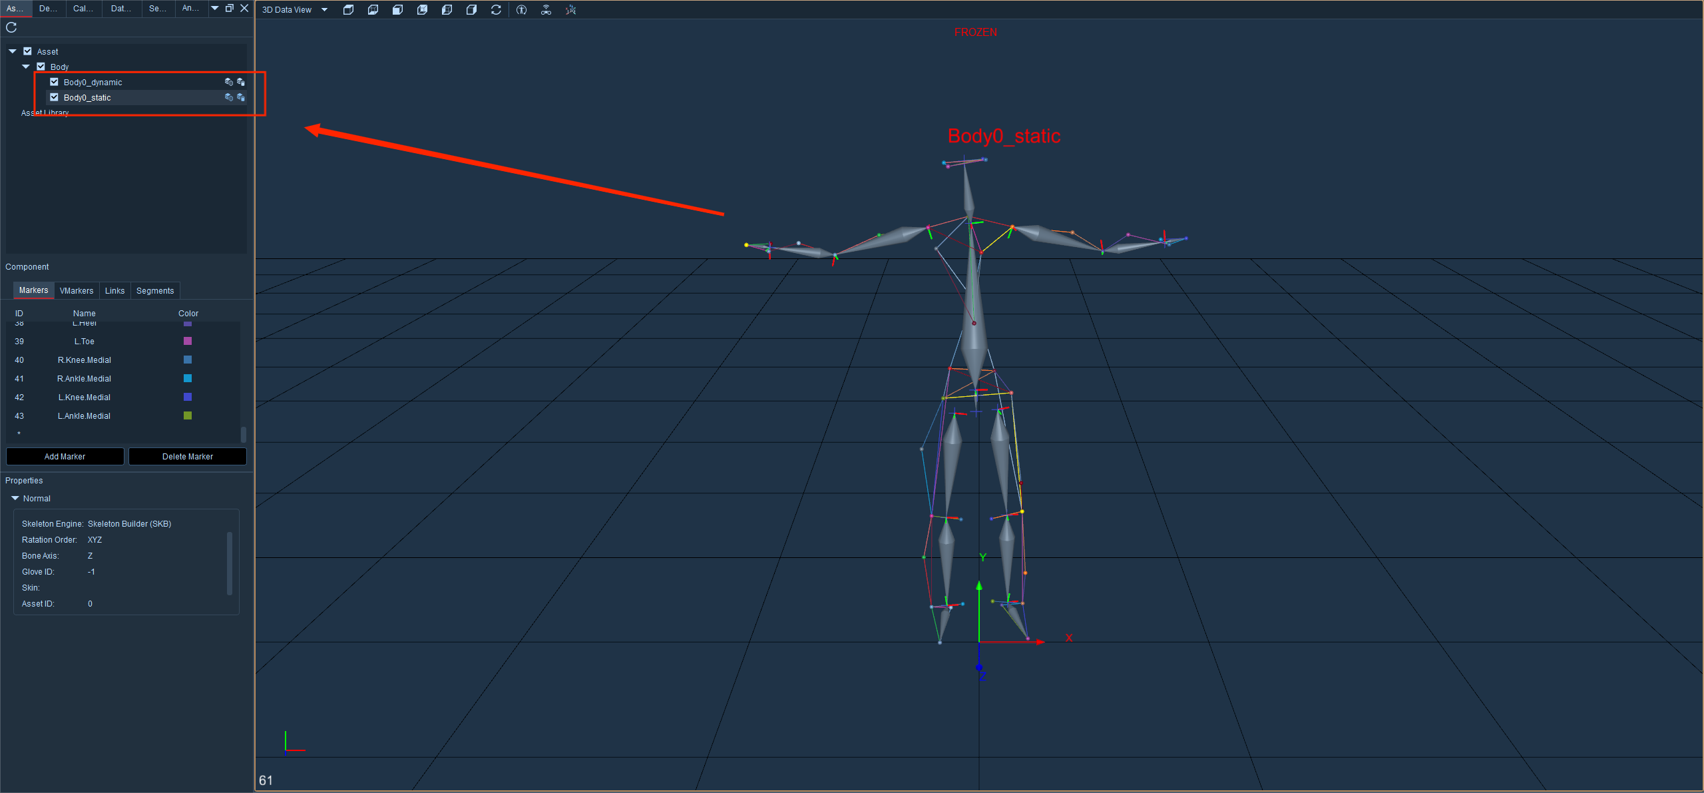Collapse the Body tree node

click(26, 67)
